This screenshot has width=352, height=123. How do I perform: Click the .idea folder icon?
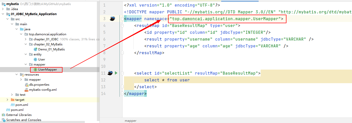click(8, 9)
